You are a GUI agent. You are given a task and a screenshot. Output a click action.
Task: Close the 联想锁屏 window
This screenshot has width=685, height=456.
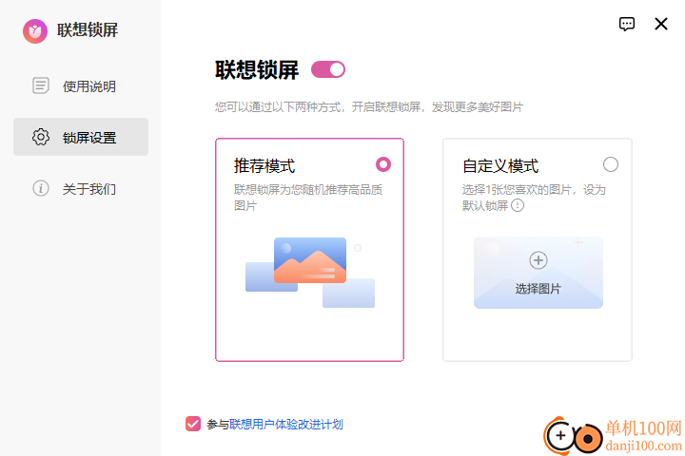[x=661, y=24]
